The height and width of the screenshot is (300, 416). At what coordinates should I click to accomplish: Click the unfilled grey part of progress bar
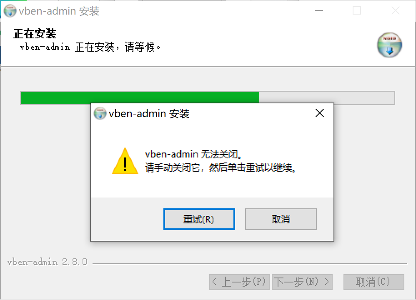coord(327,97)
